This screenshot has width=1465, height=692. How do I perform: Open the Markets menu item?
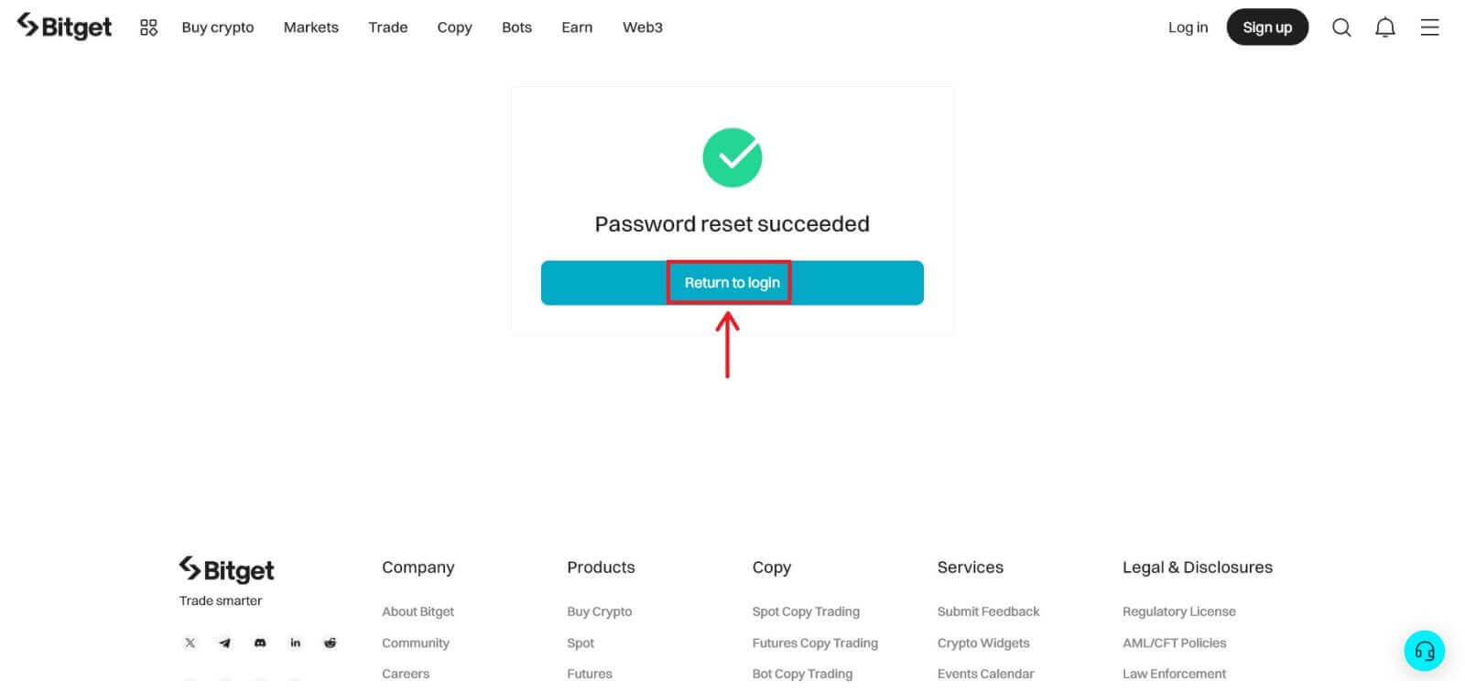click(x=310, y=27)
